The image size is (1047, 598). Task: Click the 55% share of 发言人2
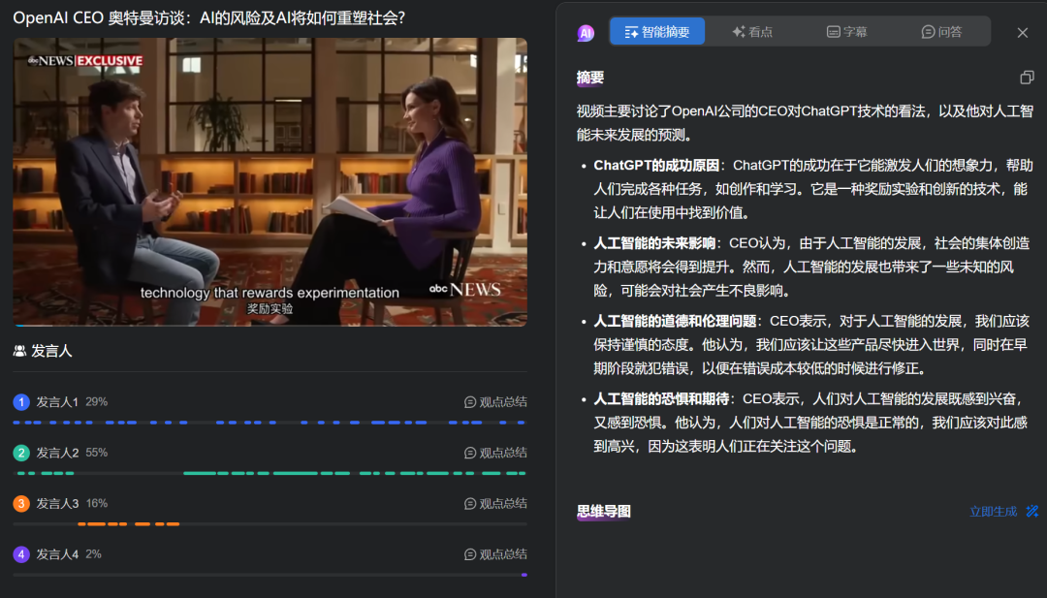tap(97, 453)
